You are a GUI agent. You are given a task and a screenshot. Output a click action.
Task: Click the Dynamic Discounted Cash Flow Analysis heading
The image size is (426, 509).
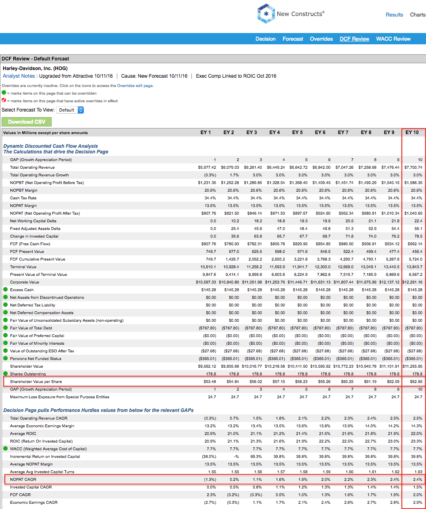(51, 146)
